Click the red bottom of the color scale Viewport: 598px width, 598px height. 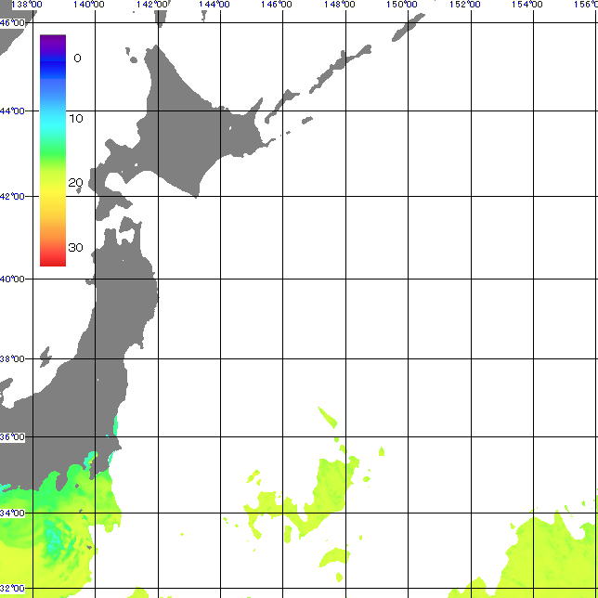(x=52, y=260)
